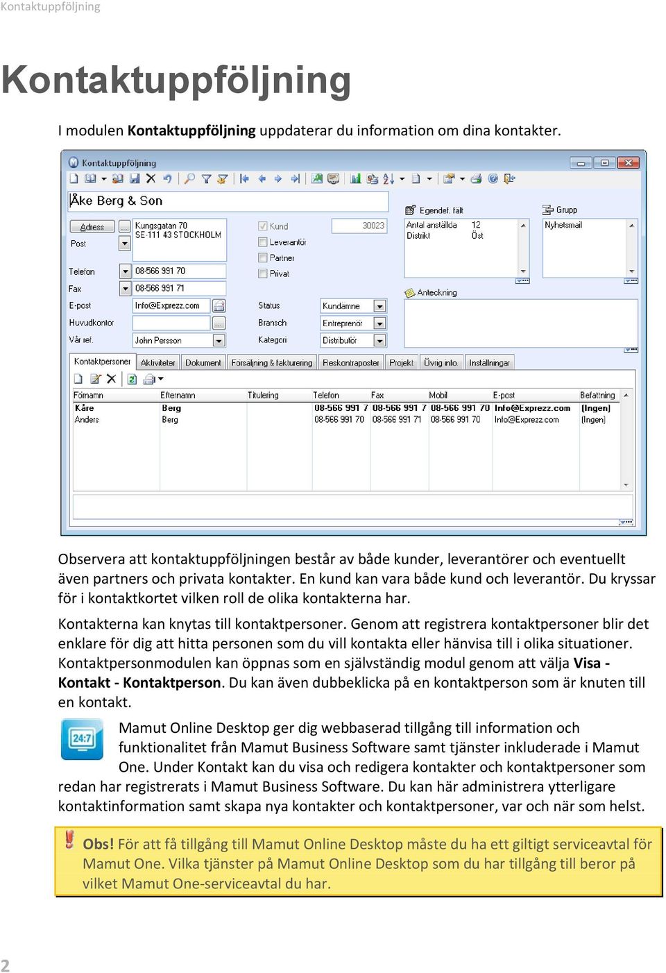The image size is (666, 973).
Task: Click the exit door icon
Action: click(x=509, y=179)
